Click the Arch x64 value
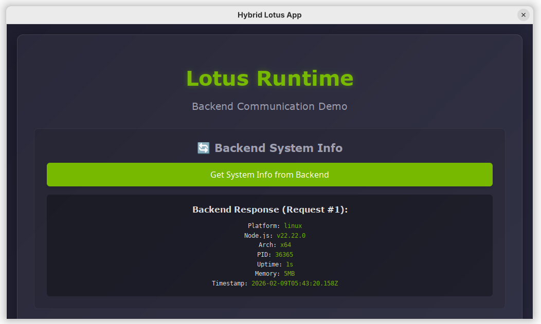The height and width of the screenshot is (324, 541). click(285, 245)
